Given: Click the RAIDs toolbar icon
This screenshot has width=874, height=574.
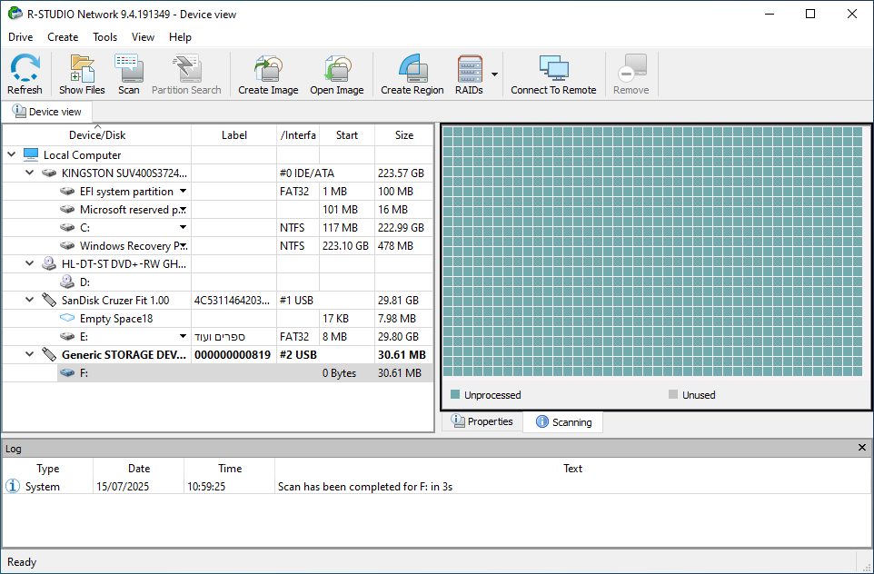Looking at the screenshot, I should coord(470,74).
